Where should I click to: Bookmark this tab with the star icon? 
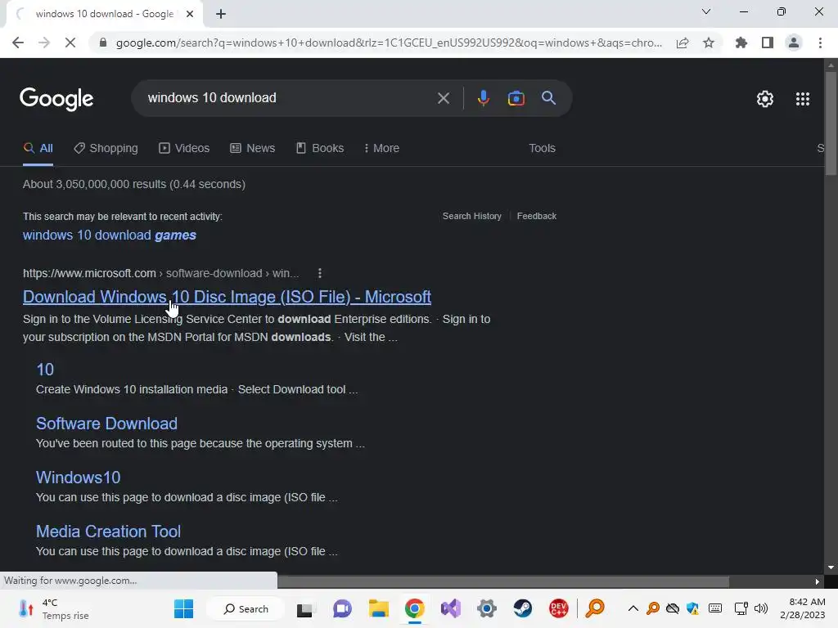point(709,43)
